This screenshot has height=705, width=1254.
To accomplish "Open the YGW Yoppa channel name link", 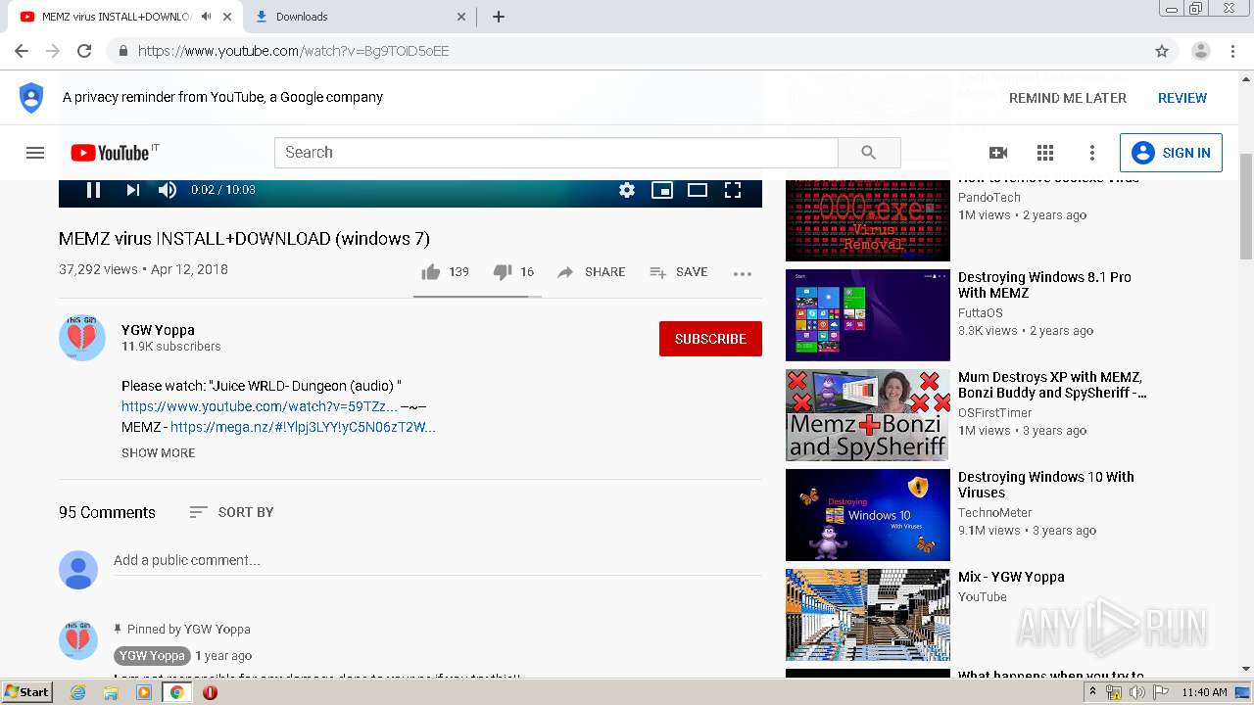I will click(x=158, y=330).
